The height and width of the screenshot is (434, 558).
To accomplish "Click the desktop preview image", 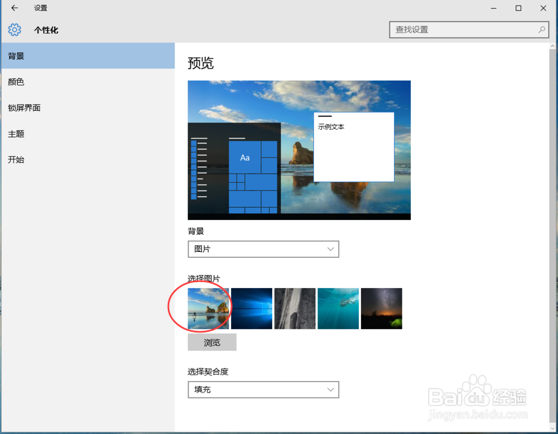I will click(299, 149).
